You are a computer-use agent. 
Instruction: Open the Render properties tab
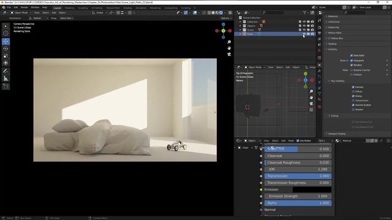320,27
